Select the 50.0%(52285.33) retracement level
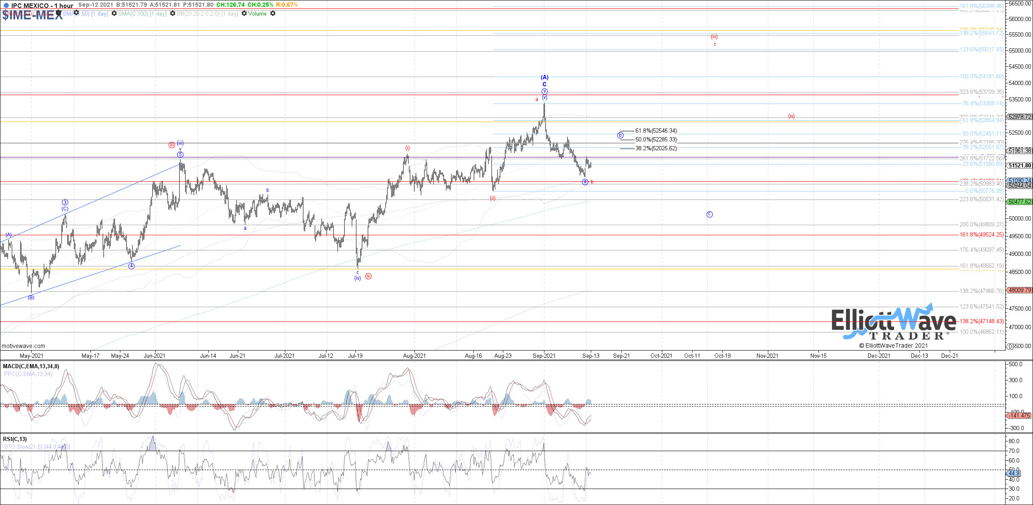This screenshot has height=505, width=1033. click(656, 139)
